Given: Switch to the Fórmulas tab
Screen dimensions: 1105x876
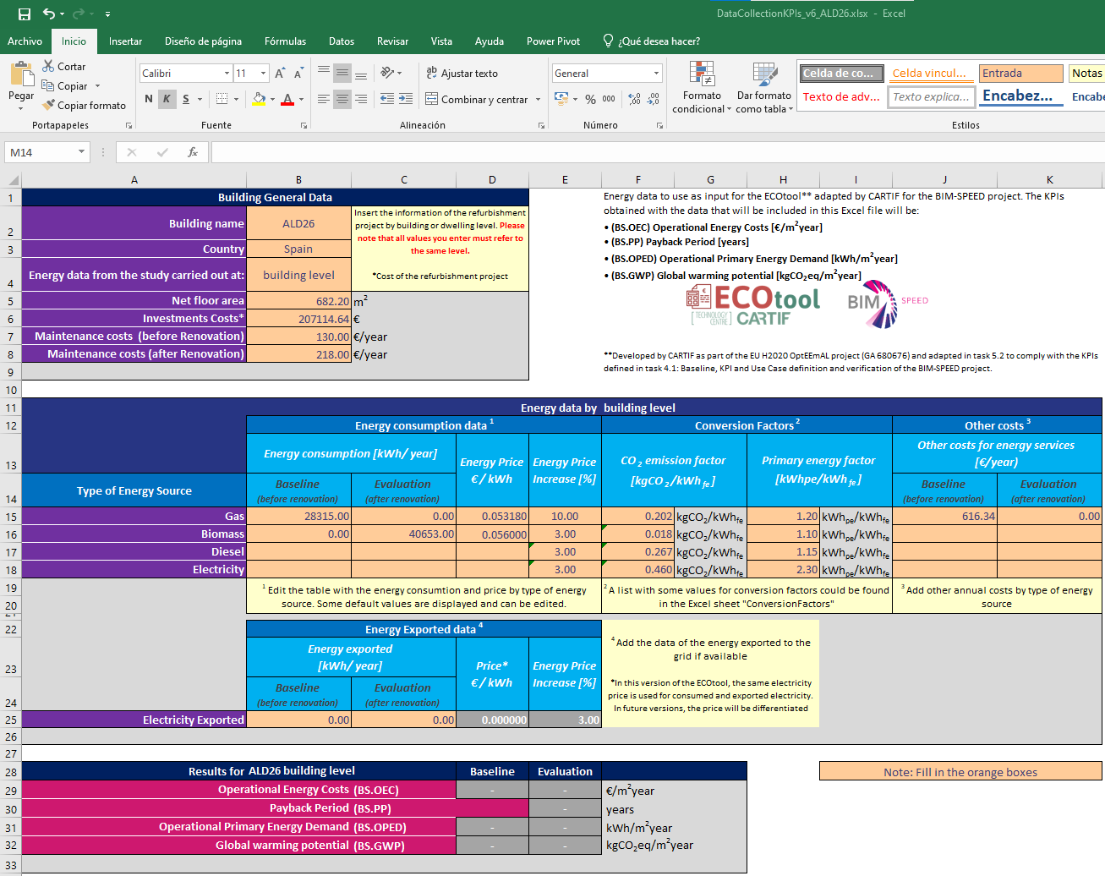Looking at the screenshot, I should click(x=285, y=41).
